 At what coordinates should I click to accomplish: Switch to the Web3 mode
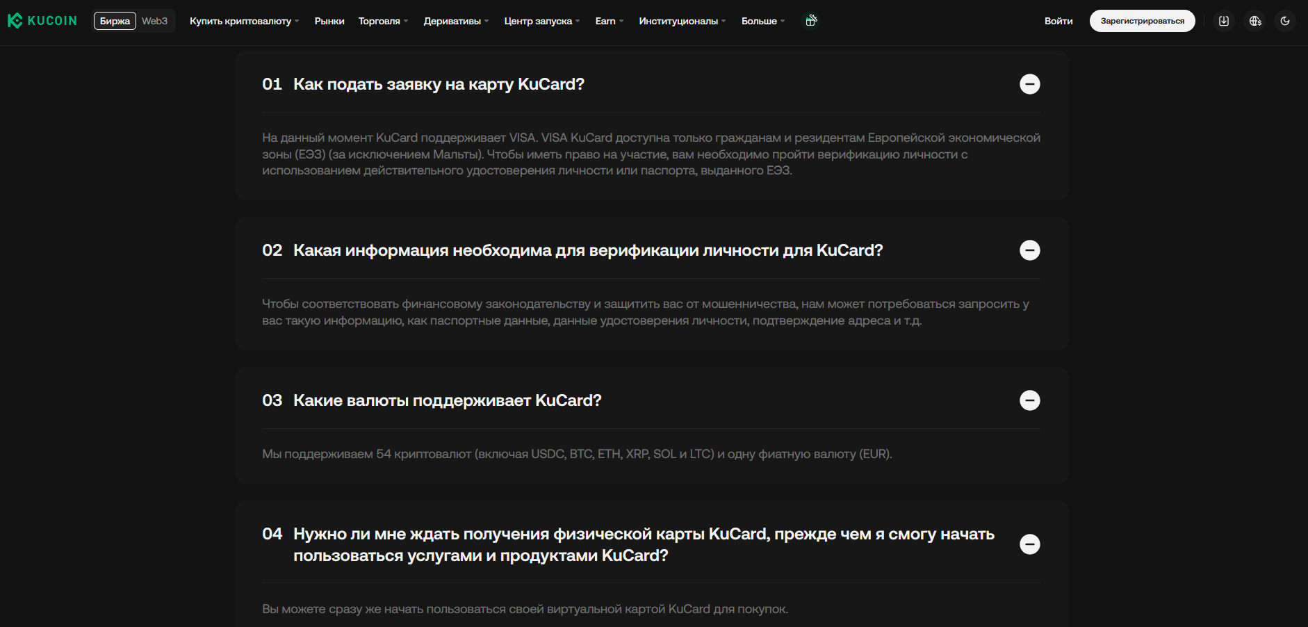(154, 21)
